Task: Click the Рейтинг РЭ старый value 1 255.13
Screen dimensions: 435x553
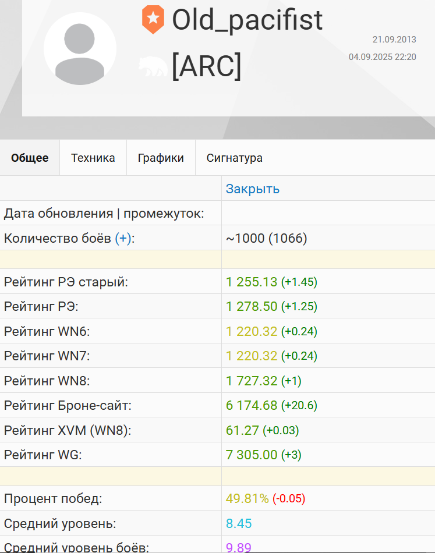Action: point(252,282)
